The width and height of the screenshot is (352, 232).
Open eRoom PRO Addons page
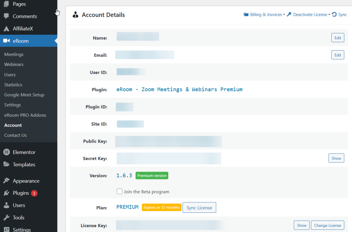coord(25,115)
